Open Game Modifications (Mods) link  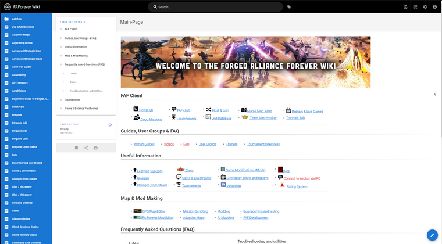[x=245, y=170]
